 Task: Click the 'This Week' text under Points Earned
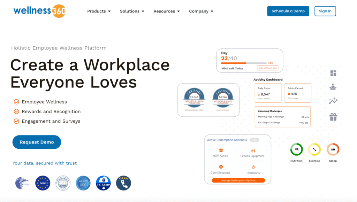tap(293, 99)
